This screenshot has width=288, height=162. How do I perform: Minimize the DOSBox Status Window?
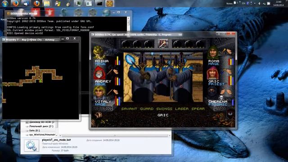point(114,12)
